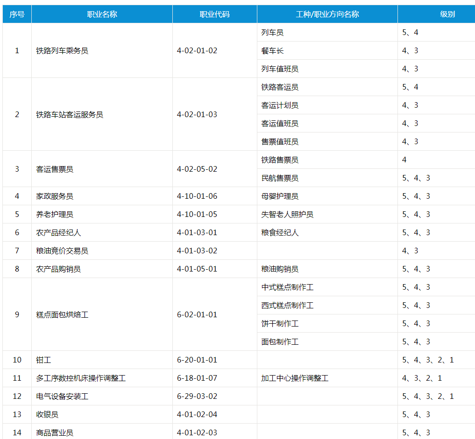This screenshot has height=439, width=475.
Task: Click the 职业代码 column header
Action: (x=215, y=14)
